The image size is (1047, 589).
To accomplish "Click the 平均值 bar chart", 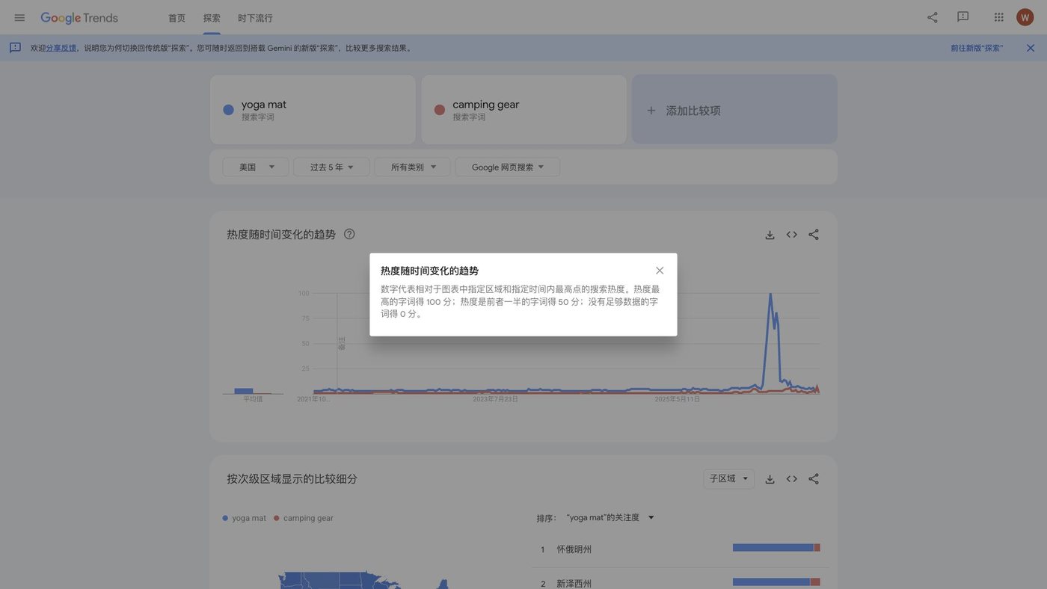I will point(253,391).
